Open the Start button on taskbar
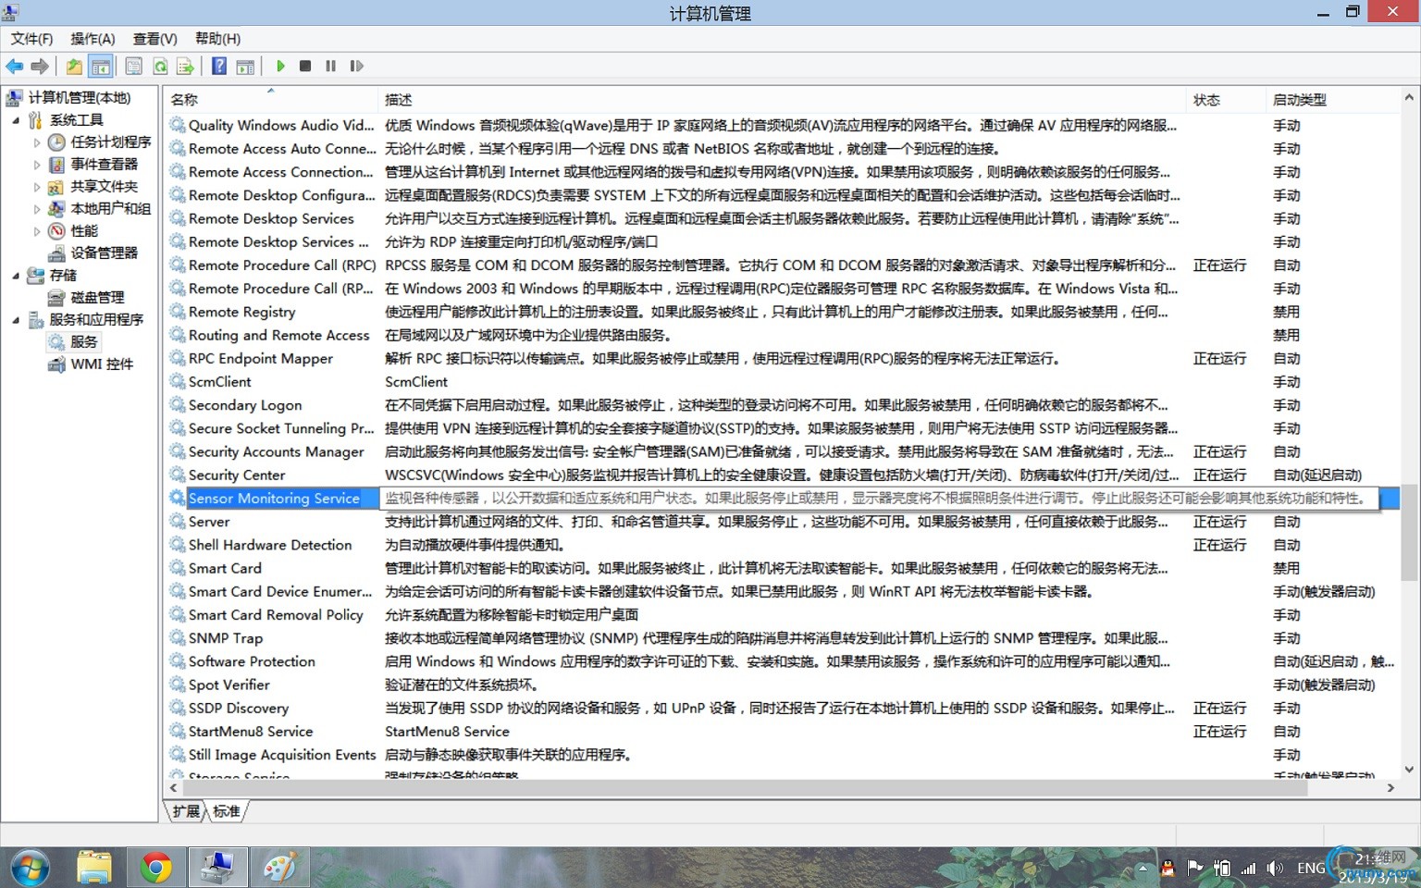Viewport: 1421px width, 888px height. click(30, 869)
